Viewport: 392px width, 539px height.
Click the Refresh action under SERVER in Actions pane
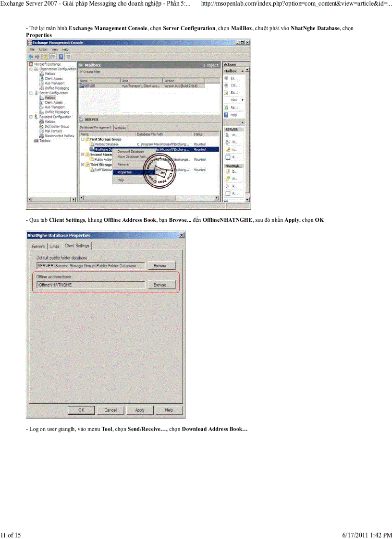pos(234,149)
